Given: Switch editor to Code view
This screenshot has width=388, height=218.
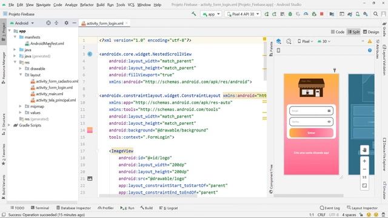Looking at the screenshot, I should tap(338, 31).
